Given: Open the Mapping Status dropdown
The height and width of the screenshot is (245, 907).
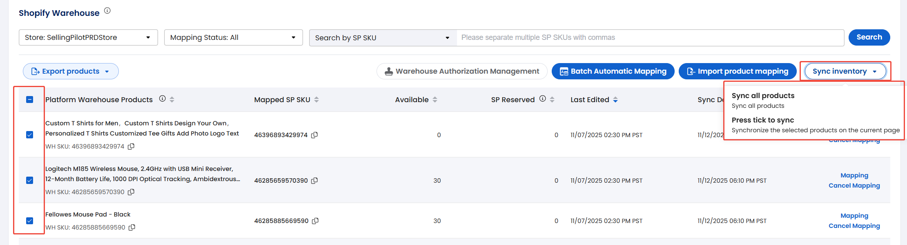Looking at the screenshot, I should click(233, 37).
